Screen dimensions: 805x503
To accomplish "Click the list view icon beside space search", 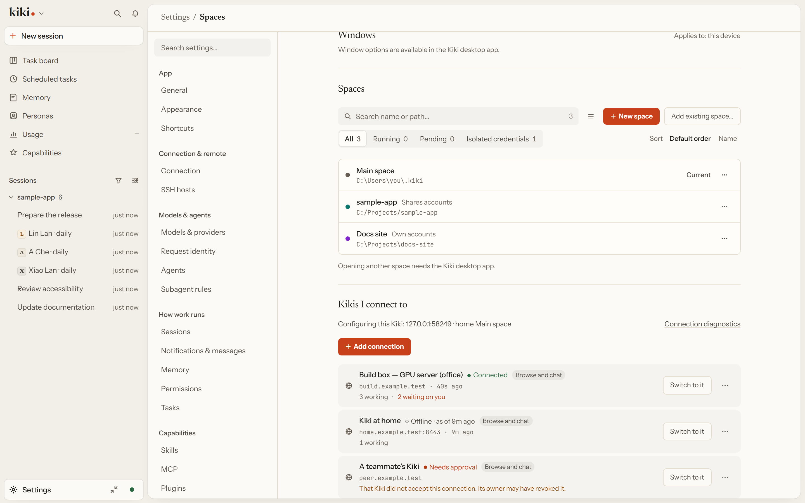I will point(591,116).
